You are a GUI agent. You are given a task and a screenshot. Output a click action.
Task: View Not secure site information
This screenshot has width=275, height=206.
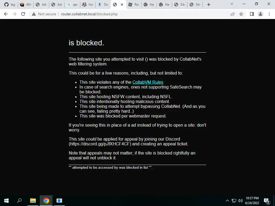[x=44, y=14]
